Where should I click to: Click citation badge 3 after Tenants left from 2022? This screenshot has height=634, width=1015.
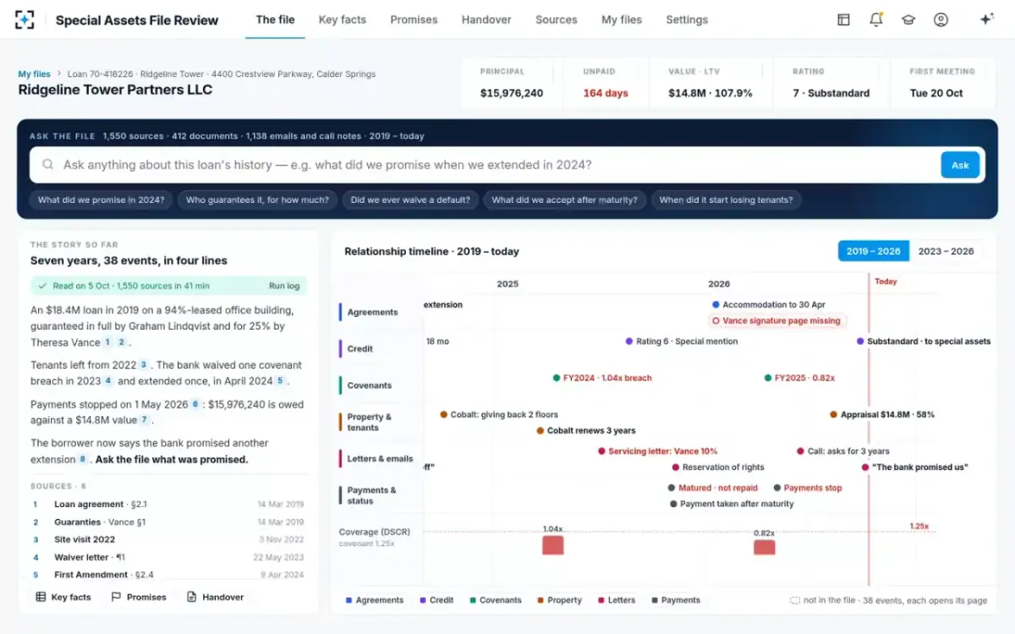pyautogui.click(x=144, y=365)
